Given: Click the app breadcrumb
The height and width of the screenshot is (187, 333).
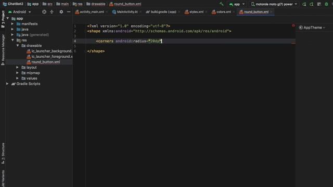Looking at the screenshot, I should pyautogui.click(x=33, y=4).
